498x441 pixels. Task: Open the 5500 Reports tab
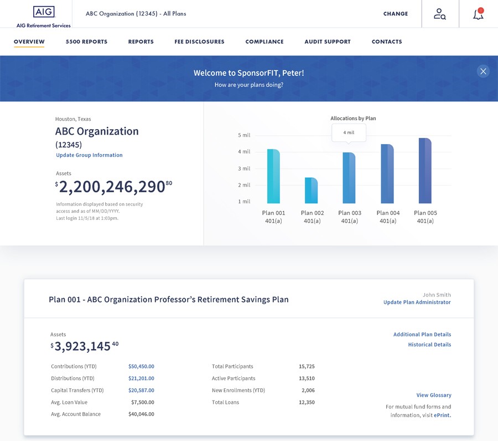tap(86, 42)
